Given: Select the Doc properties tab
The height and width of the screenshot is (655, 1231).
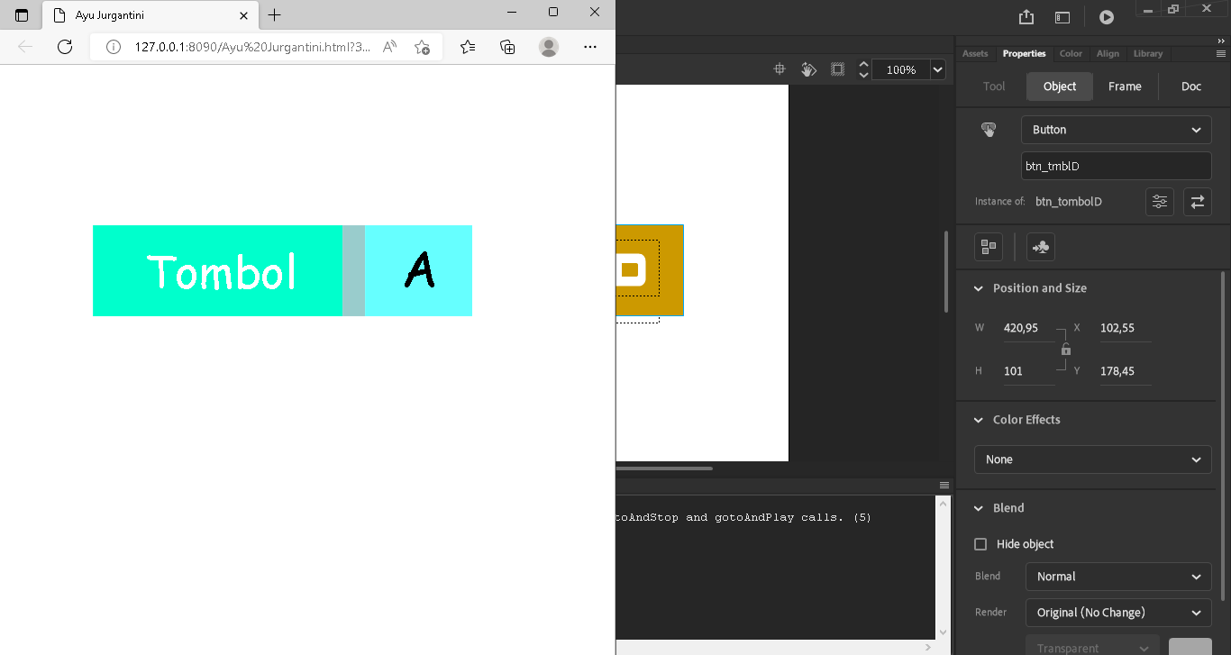Looking at the screenshot, I should [x=1191, y=86].
